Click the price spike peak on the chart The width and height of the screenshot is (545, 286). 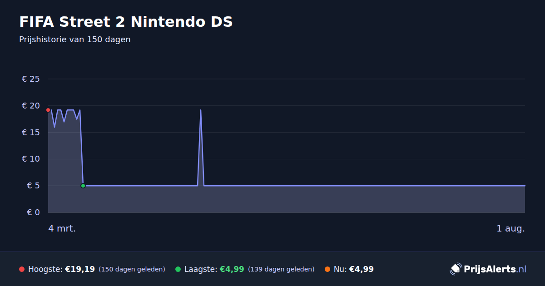(x=201, y=110)
